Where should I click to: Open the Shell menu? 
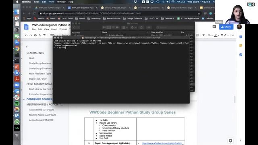pos(37,2)
